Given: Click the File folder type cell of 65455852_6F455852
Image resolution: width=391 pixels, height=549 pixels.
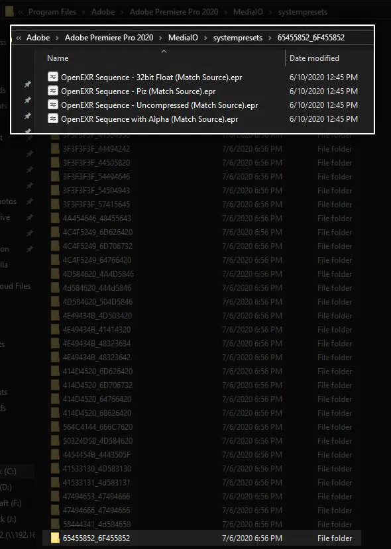Looking at the screenshot, I should coord(335,538).
